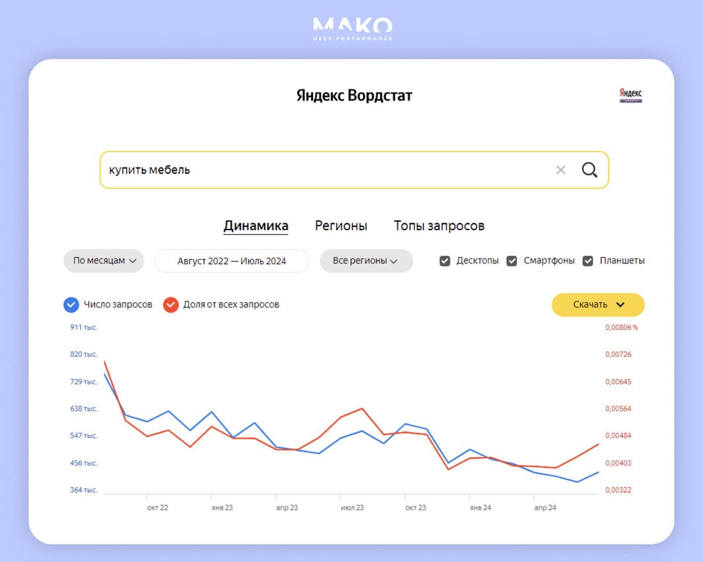Clear the search query with the X icon
703x562 pixels.
click(x=560, y=170)
